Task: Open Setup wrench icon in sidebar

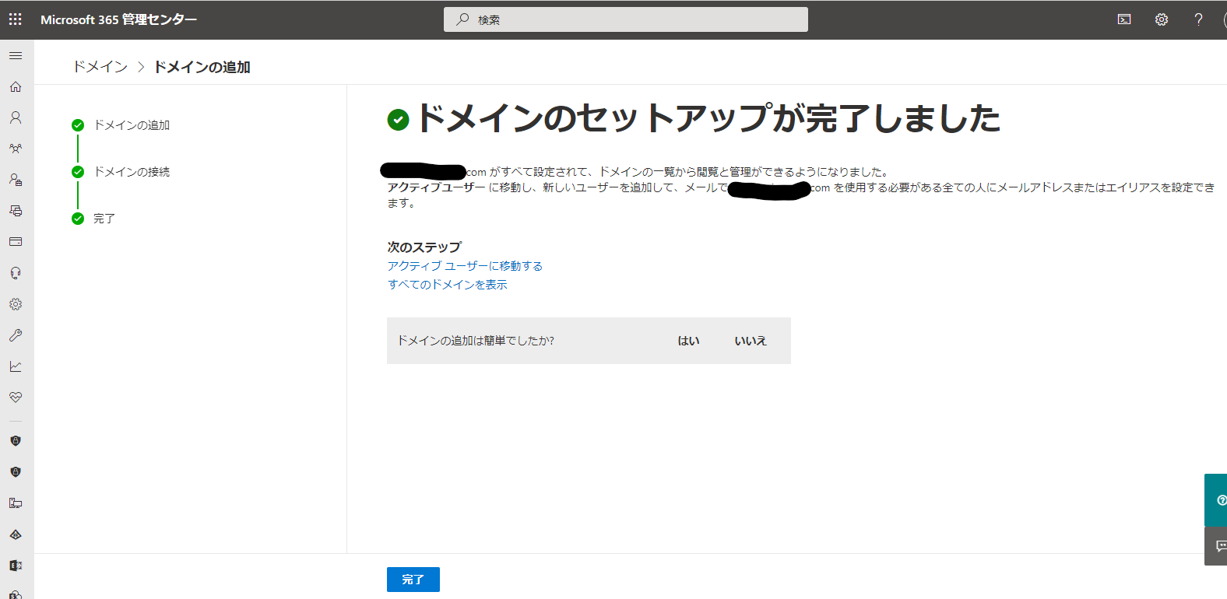Action: coord(16,335)
